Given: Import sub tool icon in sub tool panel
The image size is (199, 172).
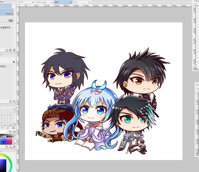Looking at the screenshot, I should [x=7, y=50].
